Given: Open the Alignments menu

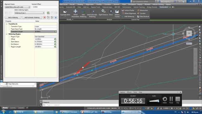Looking at the screenshot, I should click(x=90, y=4).
